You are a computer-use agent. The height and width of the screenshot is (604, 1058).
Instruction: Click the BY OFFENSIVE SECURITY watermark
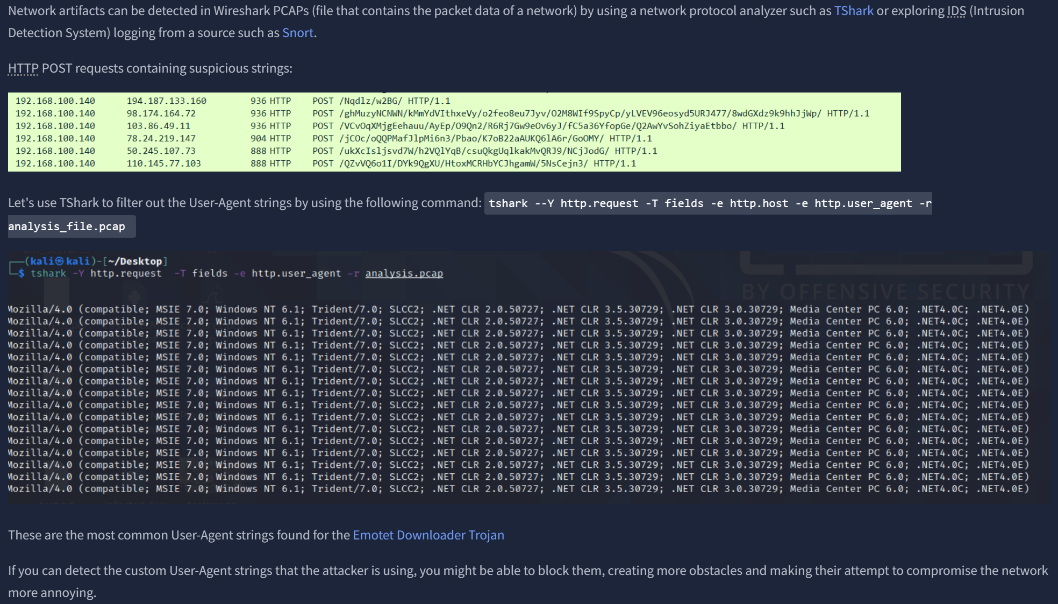point(885,292)
